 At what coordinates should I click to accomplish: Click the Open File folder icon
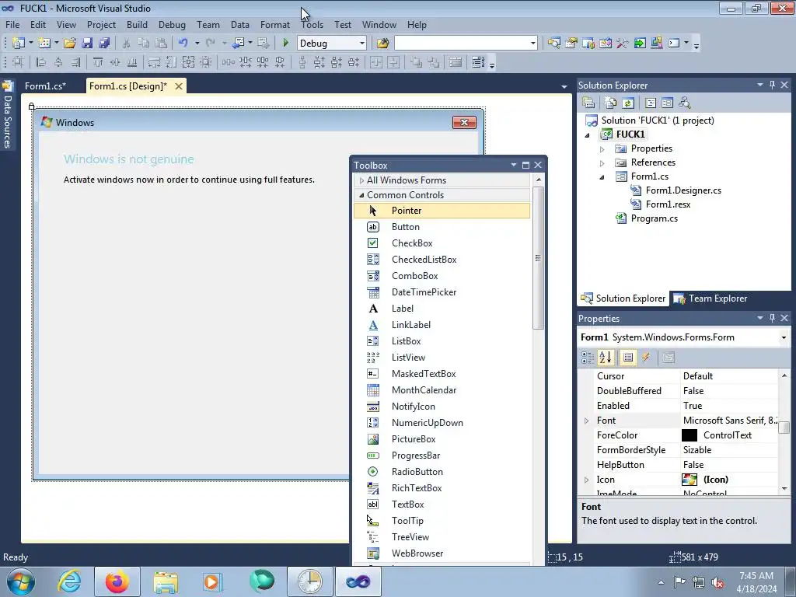coord(69,44)
